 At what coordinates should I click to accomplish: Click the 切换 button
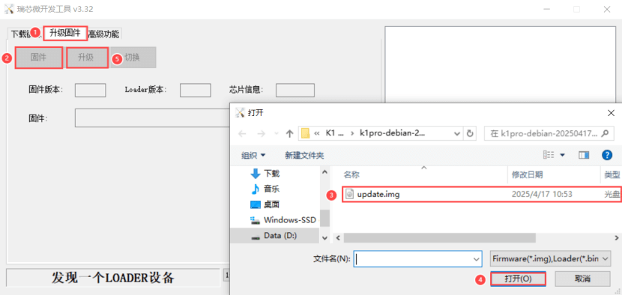(x=133, y=58)
